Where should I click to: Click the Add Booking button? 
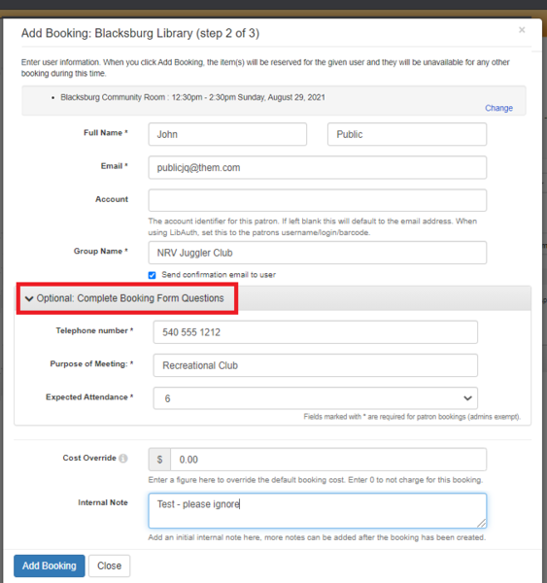click(x=50, y=566)
